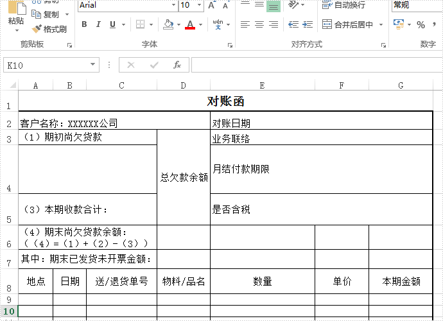The image size is (443, 321).
Task: Click the Paste (粘贴) icon
Action: [x=17, y=8]
